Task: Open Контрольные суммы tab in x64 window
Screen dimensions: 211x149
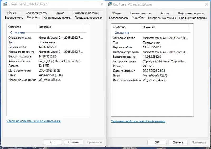Action: click(x=162, y=18)
